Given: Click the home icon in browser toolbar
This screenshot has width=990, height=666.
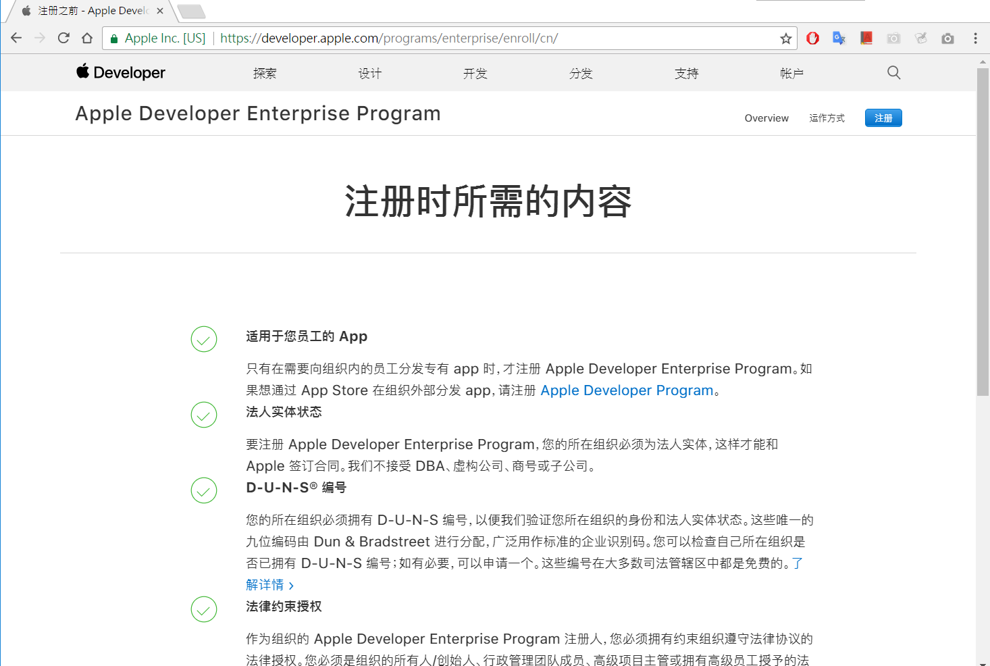Looking at the screenshot, I should (x=87, y=38).
